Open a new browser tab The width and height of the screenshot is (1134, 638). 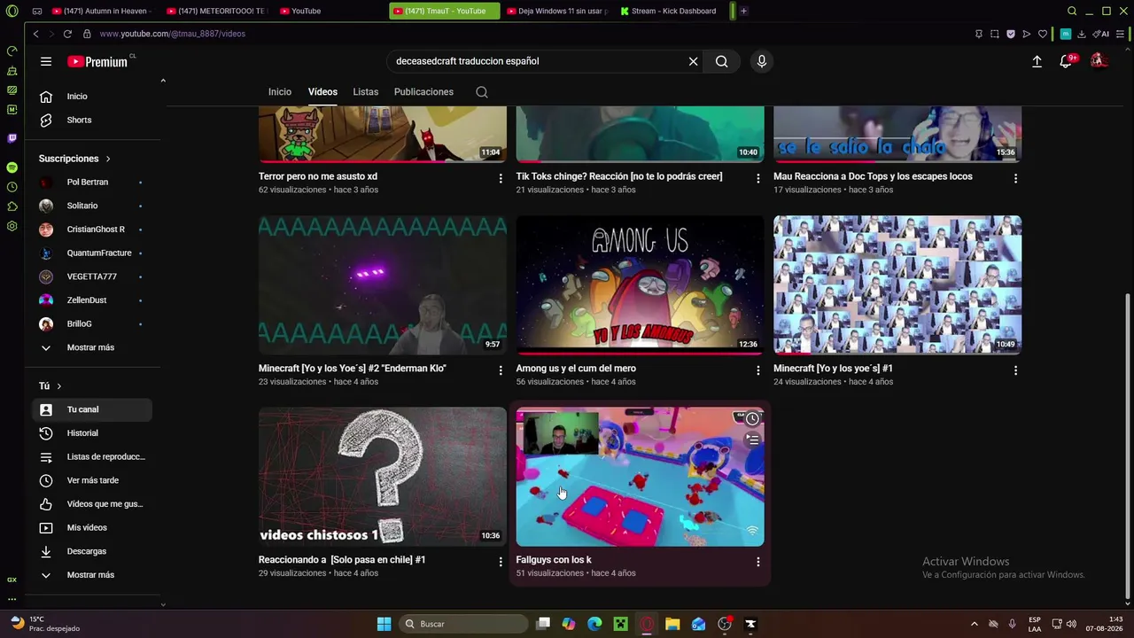(x=743, y=11)
